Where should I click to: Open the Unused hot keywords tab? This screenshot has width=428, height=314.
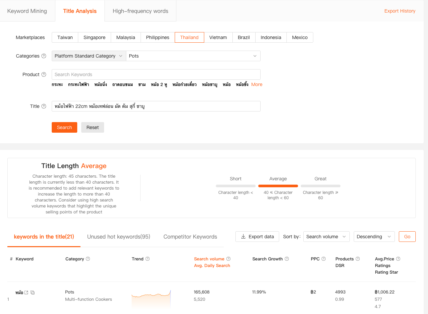118,237
